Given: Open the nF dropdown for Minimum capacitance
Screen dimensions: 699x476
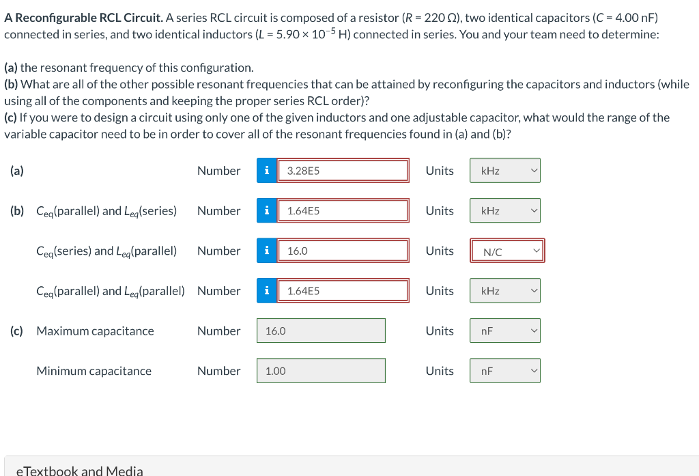Looking at the screenshot, I should (x=504, y=370).
